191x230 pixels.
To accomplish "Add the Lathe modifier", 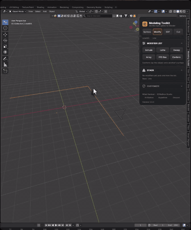I will click(x=163, y=50).
